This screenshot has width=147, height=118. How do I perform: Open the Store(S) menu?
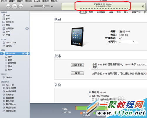pyautogui.click(x=37, y=1)
